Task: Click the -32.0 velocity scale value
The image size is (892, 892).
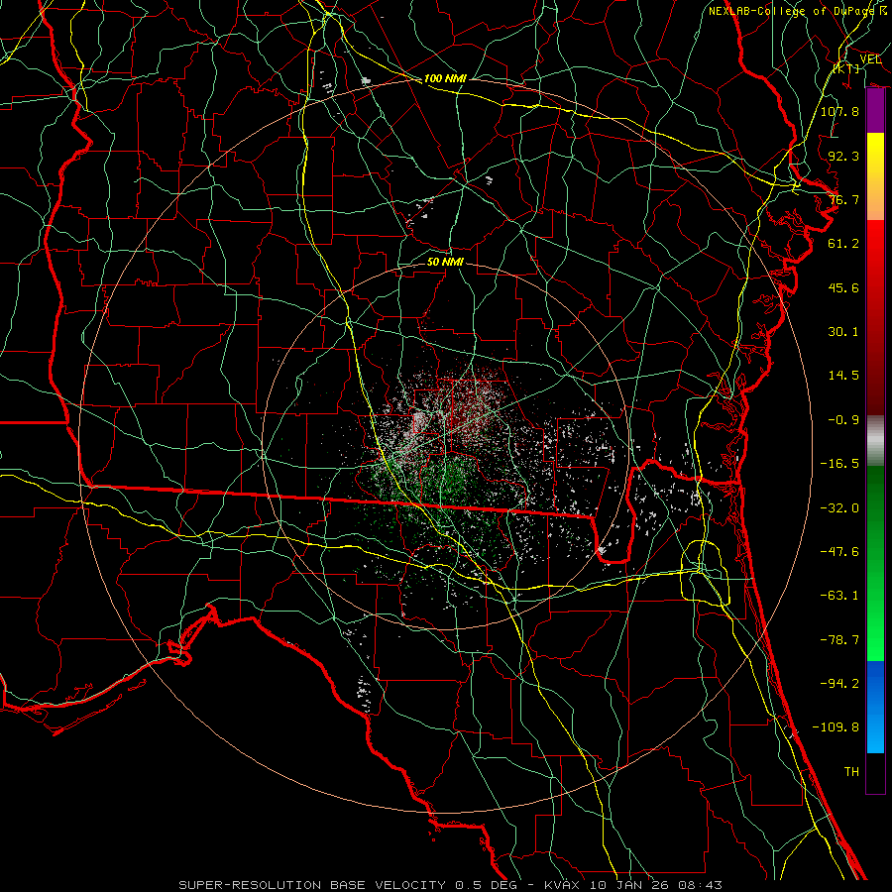Action: click(x=839, y=508)
